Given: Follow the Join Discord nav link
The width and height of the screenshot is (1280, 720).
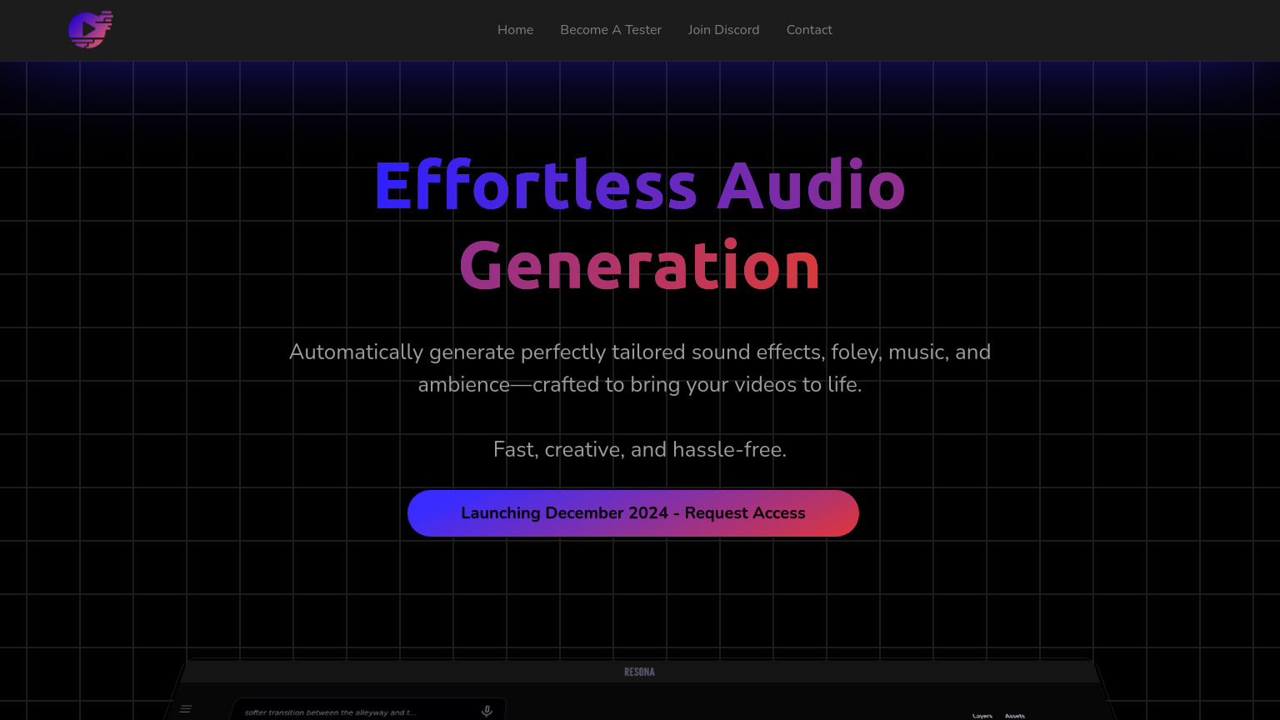Looking at the screenshot, I should [723, 30].
